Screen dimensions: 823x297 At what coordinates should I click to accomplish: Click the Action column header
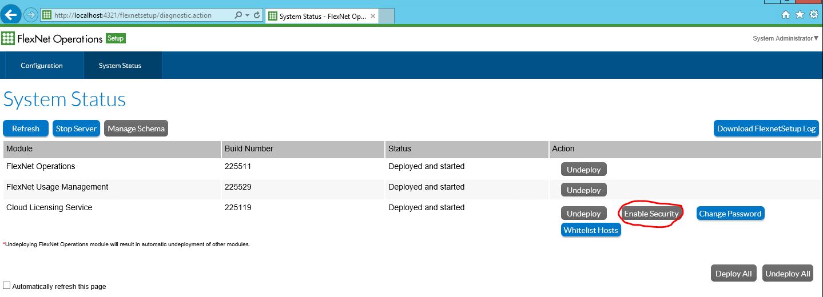pos(685,148)
